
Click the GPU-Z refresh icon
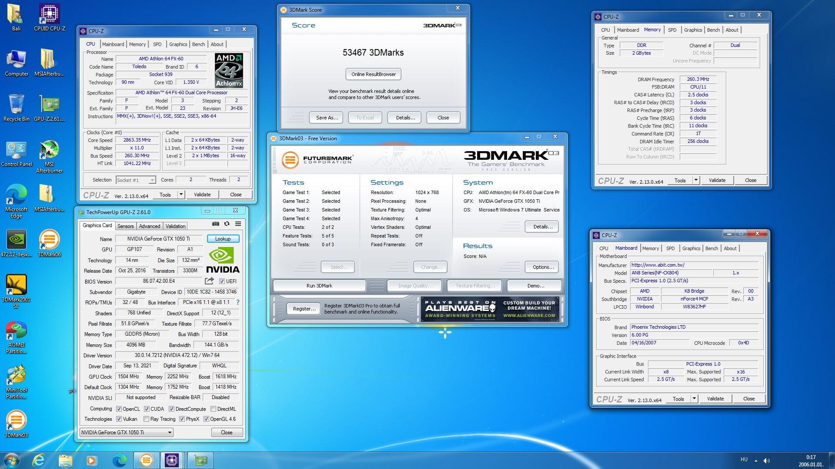tap(227, 224)
